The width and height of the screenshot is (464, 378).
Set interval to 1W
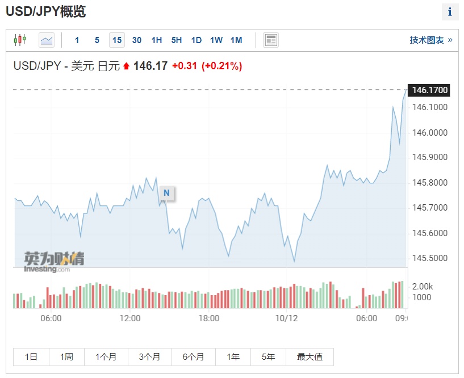[x=216, y=40]
